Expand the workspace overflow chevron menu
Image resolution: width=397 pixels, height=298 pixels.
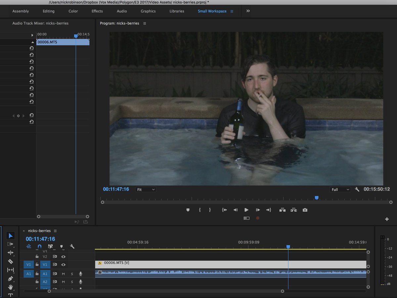pyautogui.click(x=248, y=11)
